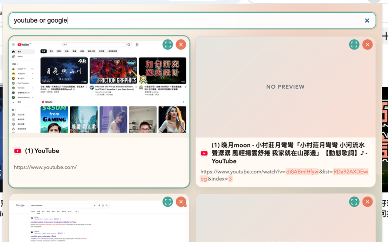Click the youtube.com/watch URL of 晚月moon card

284,175
